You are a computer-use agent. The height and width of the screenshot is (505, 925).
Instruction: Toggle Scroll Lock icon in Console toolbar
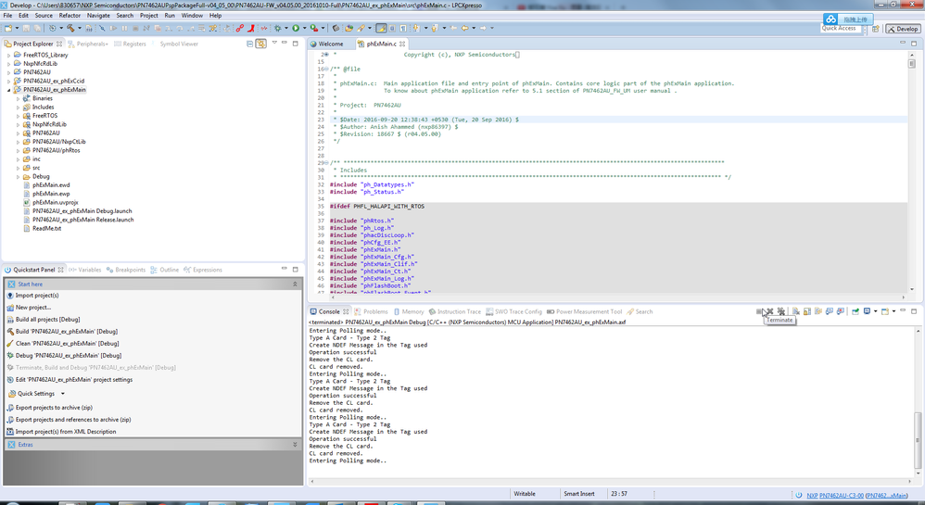point(807,311)
